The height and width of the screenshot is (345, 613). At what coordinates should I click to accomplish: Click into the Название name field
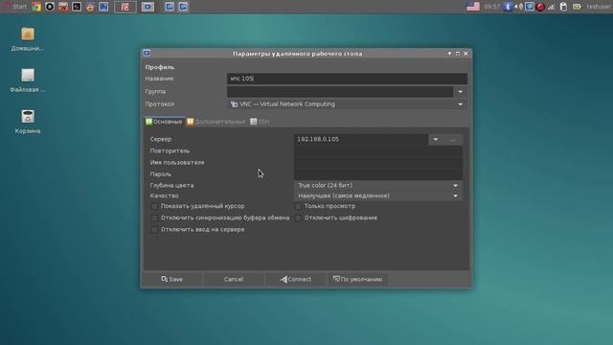[347, 79]
